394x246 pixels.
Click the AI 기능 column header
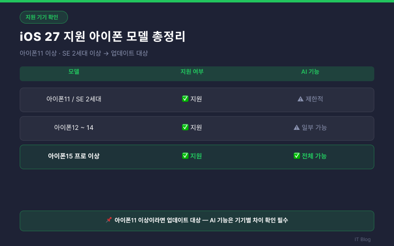(x=310, y=71)
